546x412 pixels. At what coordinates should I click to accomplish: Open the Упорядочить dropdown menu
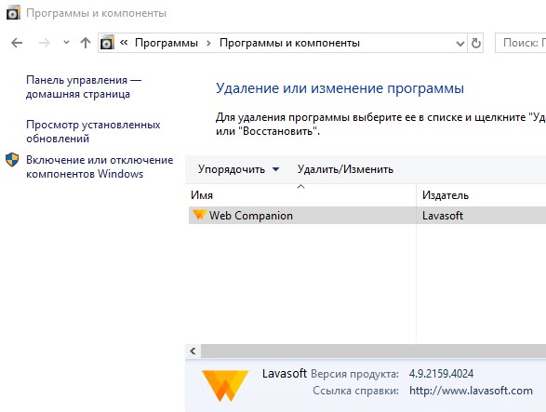[x=238, y=169]
